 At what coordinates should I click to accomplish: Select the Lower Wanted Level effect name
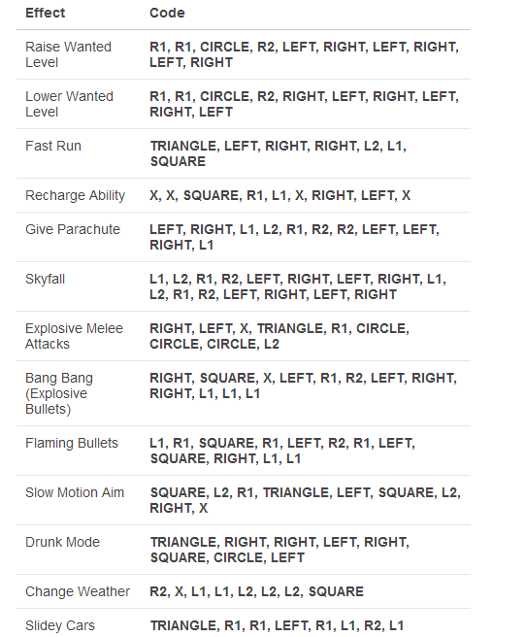point(69,104)
